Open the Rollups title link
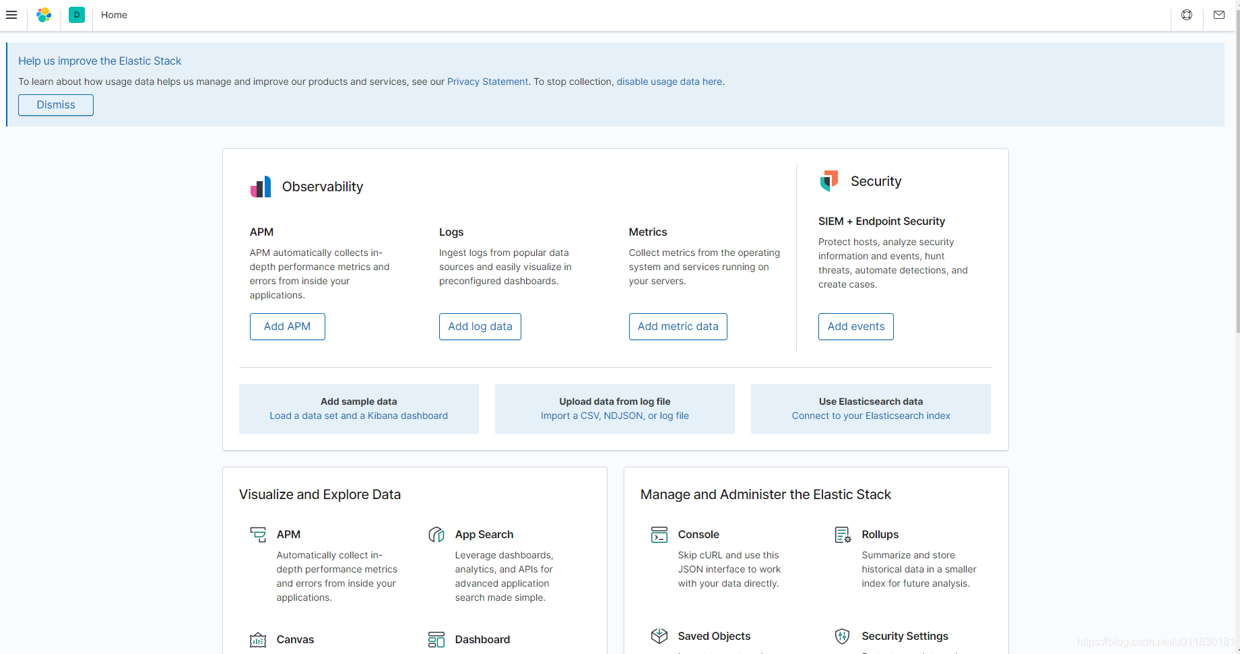Screen dimensions: 1240x654 tap(880, 535)
